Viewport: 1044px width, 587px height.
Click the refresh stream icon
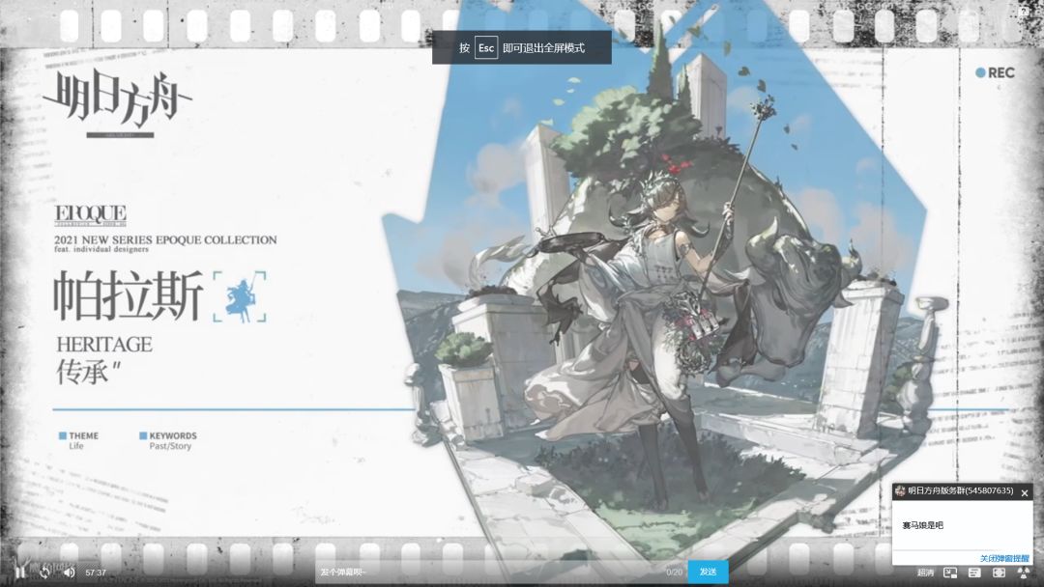(x=44, y=573)
